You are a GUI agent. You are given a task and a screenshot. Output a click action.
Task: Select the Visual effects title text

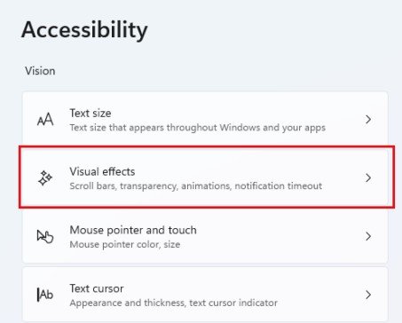coord(102,171)
